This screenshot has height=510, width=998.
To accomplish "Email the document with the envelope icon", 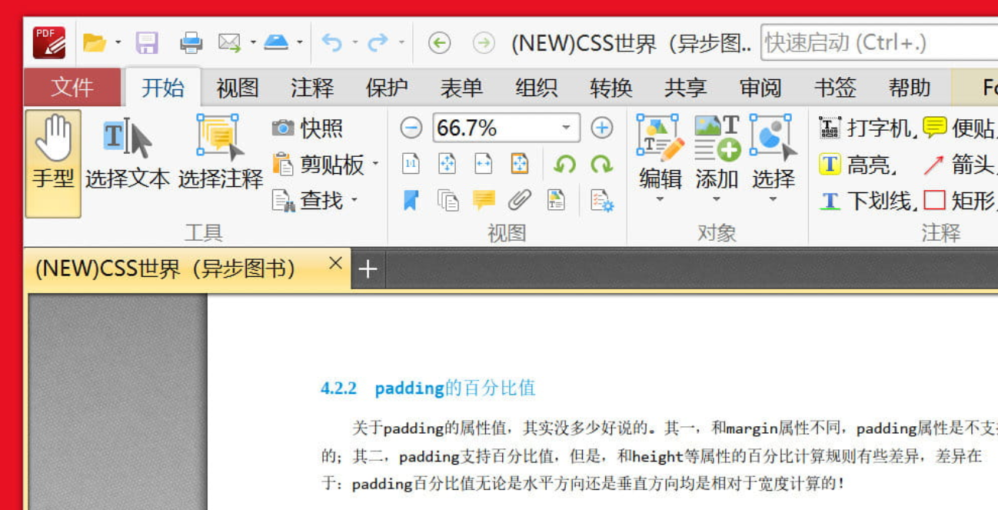I will coord(229,42).
